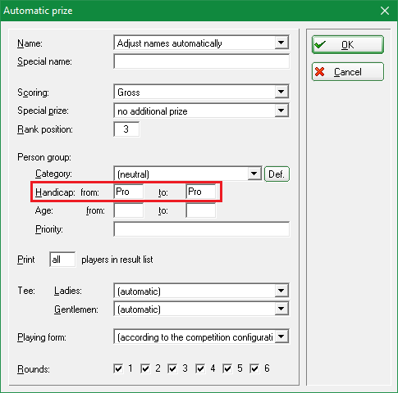The image size is (398, 393).
Task: Open the Def. category definition button
Action: (277, 174)
